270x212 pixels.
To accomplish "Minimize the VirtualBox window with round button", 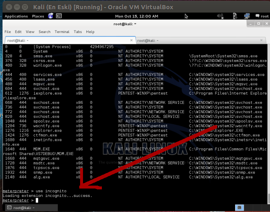I will 17,7.
